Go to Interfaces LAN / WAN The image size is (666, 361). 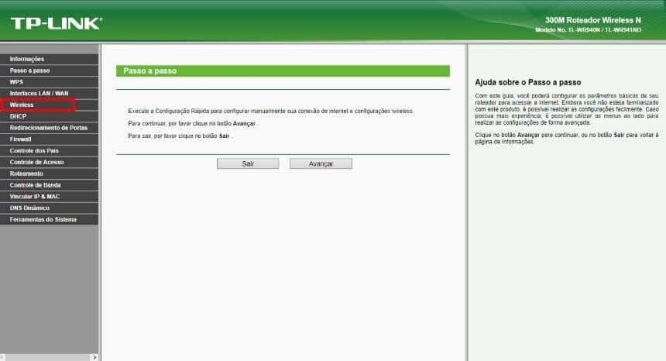tap(49, 94)
